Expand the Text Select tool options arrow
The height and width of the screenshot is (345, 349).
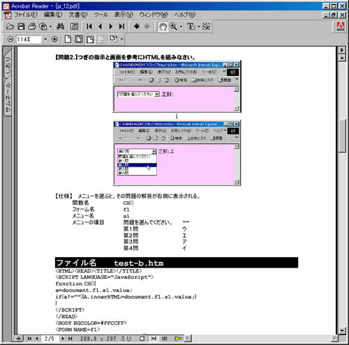pyautogui.click(x=199, y=26)
